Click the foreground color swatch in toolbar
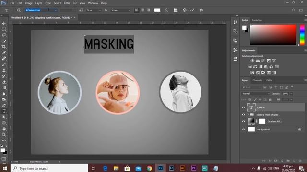Screen dimensions: 307x172 pos(2,150)
